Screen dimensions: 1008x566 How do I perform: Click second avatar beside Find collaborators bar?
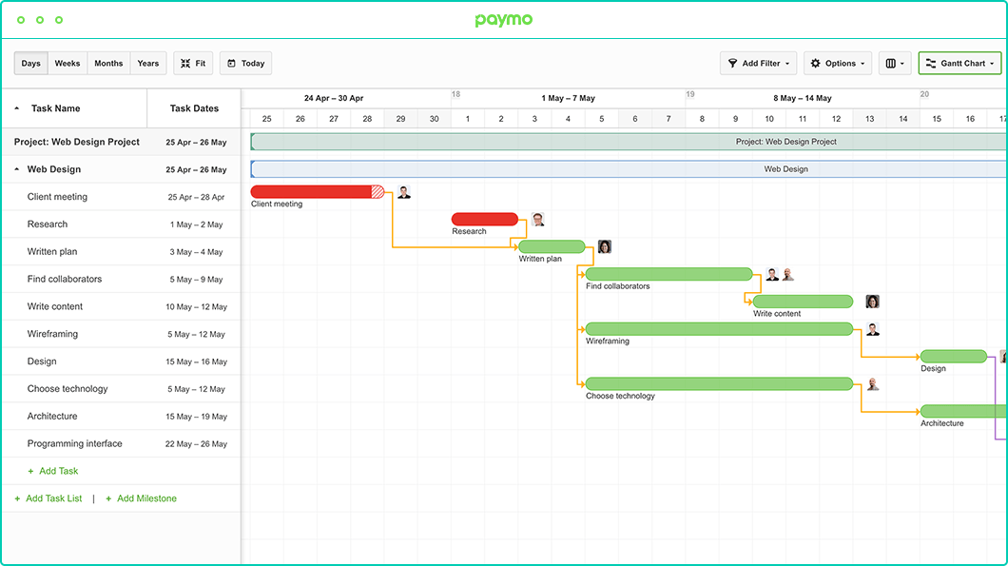[x=788, y=274]
